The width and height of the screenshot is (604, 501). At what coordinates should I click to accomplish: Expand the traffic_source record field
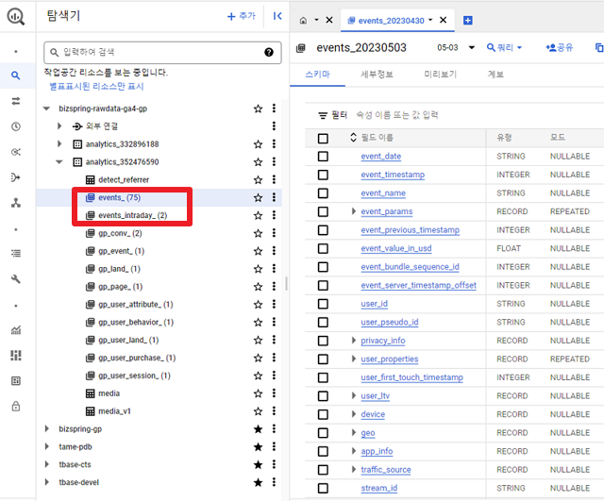click(x=353, y=470)
